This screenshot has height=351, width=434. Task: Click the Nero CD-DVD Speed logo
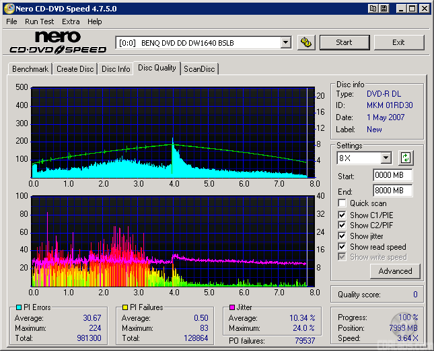click(57, 42)
